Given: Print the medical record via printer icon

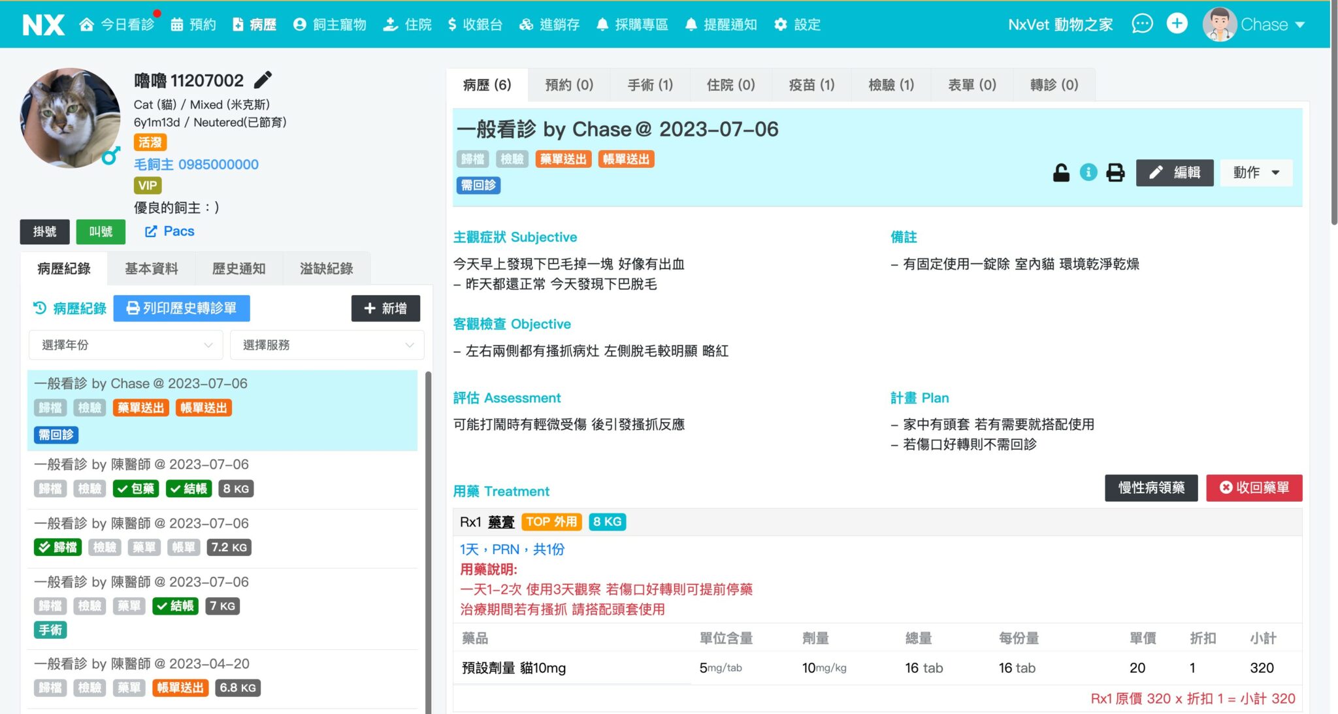Looking at the screenshot, I should [x=1115, y=172].
